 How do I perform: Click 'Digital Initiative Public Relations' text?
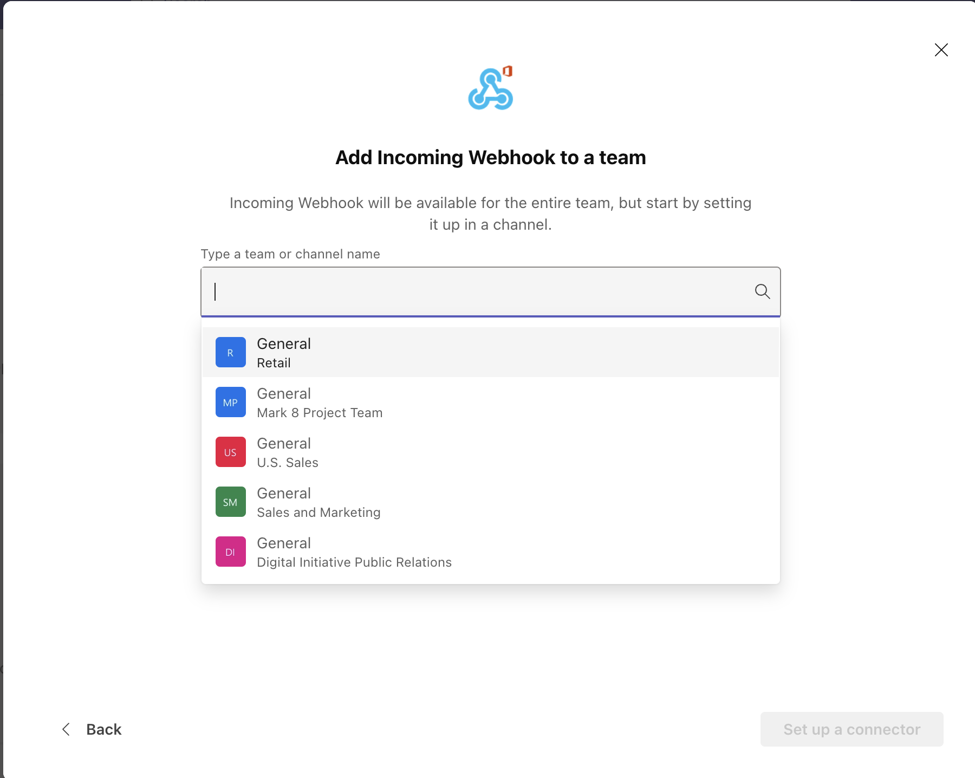354,562
